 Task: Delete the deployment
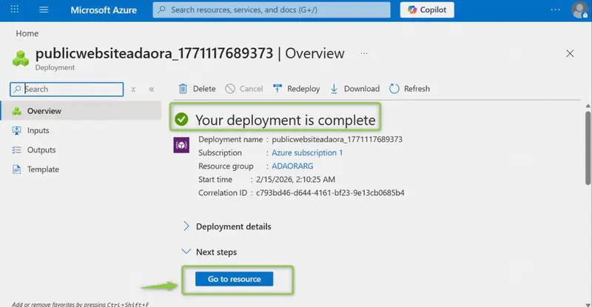[x=197, y=89]
